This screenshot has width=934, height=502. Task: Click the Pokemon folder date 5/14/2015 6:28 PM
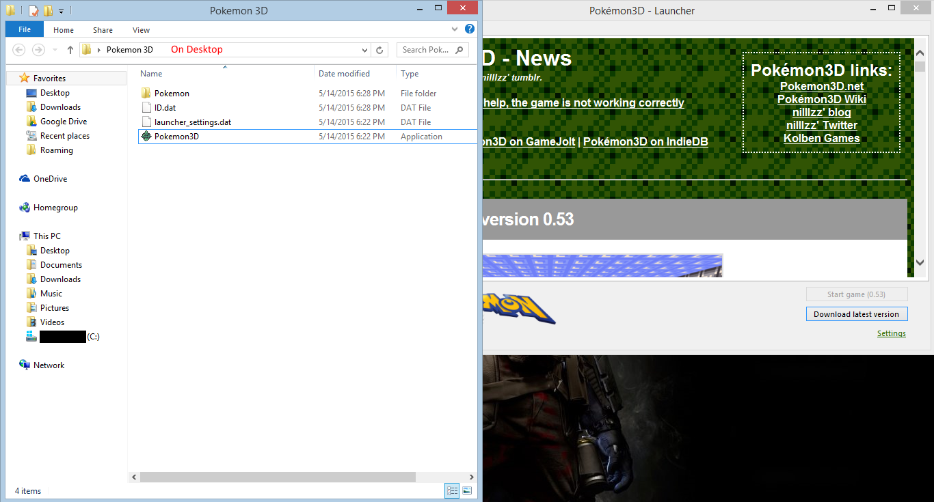coord(351,94)
